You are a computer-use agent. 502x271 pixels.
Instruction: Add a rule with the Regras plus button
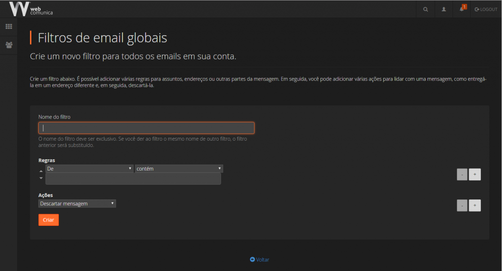click(475, 174)
